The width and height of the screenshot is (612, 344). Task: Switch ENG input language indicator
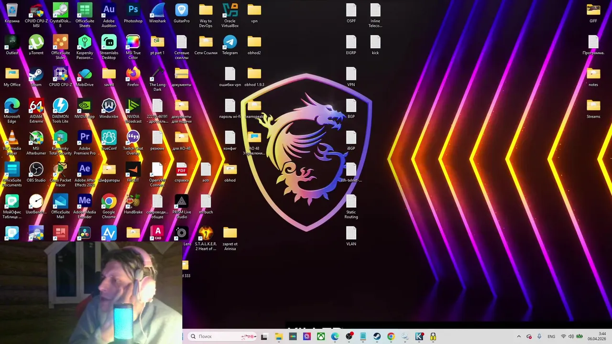[x=551, y=336]
